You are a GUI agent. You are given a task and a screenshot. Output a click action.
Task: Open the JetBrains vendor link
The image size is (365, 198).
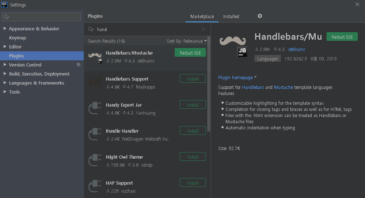coord(296,49)
